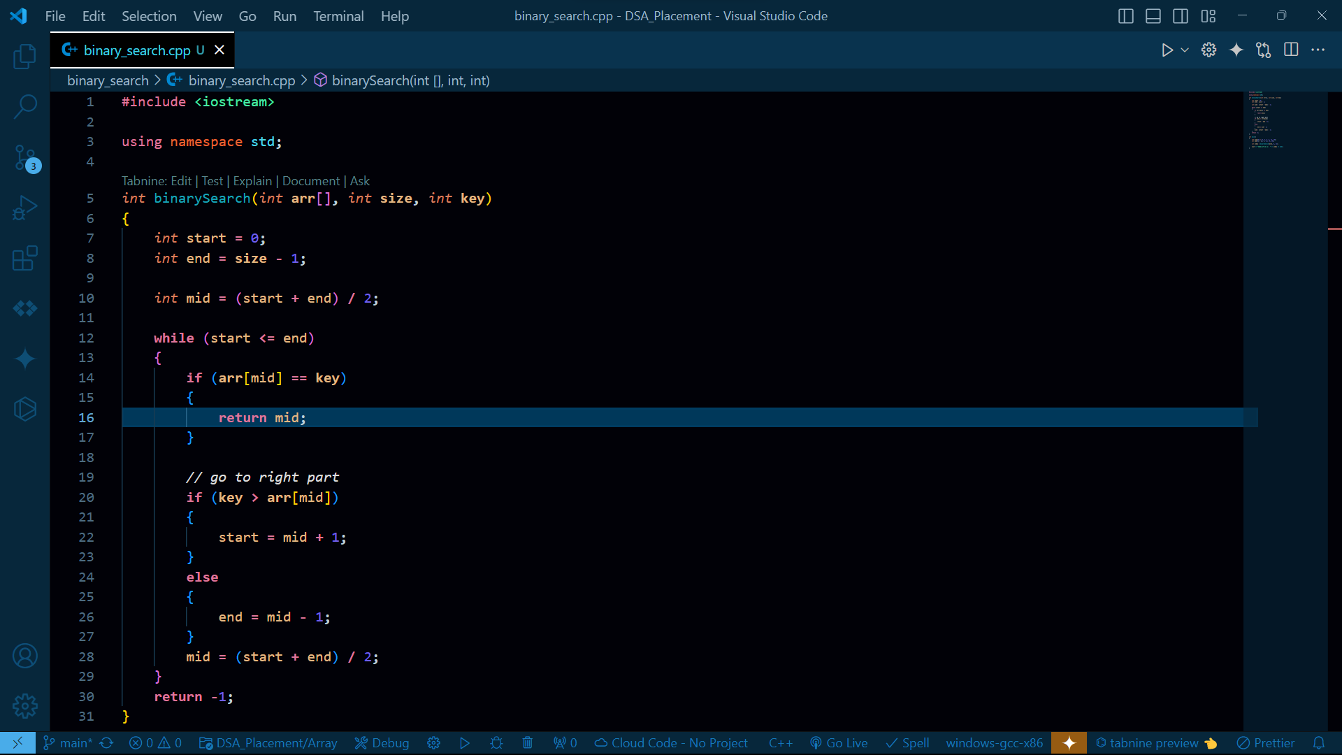Click the highlighted sparkle status bar icon
Screen dimensions: 1342x755
coord(1069,743)
